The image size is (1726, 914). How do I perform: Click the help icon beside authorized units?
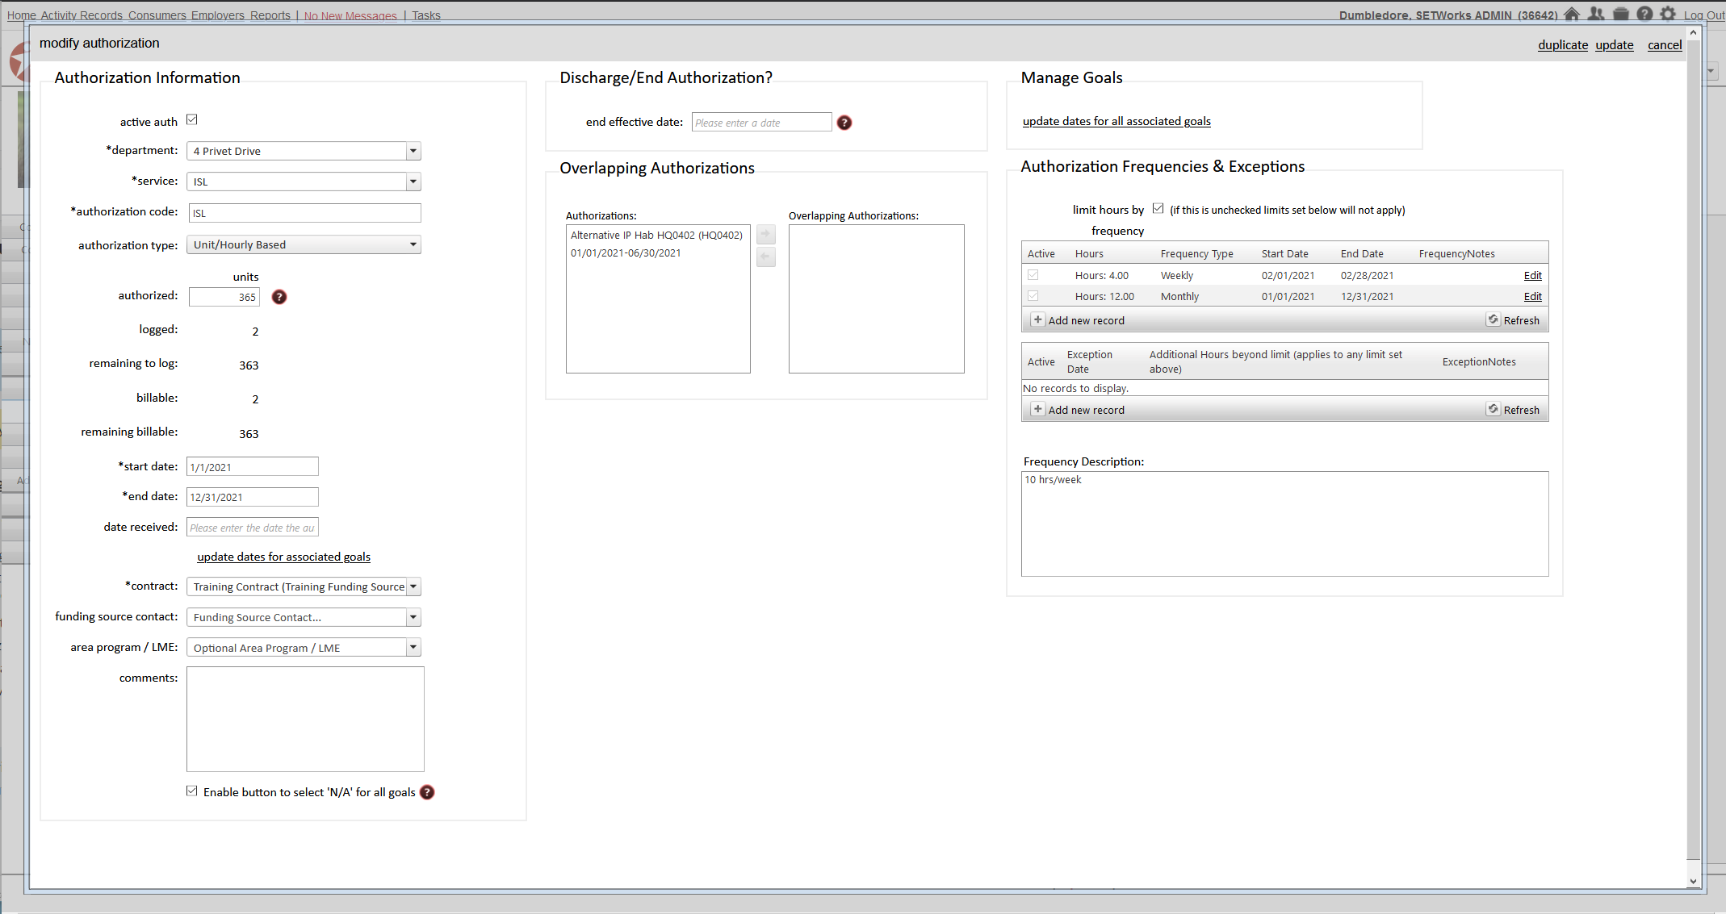coord(279,297)
